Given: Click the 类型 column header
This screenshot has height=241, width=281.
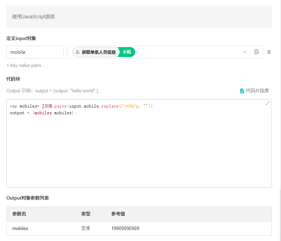Looking at the screenshot, I should point(86,214).
